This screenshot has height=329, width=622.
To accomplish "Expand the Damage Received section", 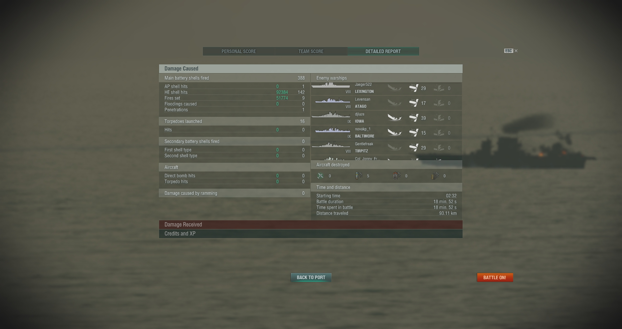I will coord(311,225).
